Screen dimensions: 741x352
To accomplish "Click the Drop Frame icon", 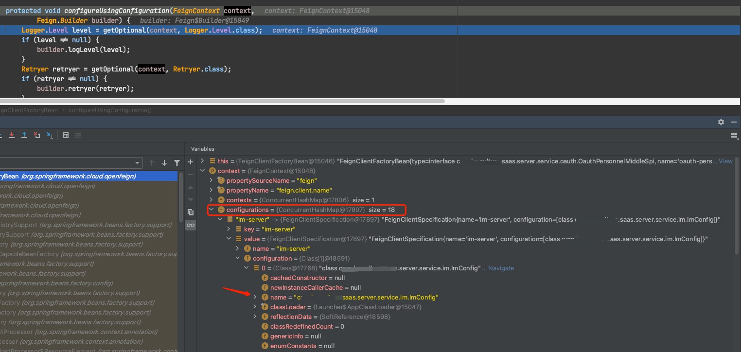I will 37,135.
